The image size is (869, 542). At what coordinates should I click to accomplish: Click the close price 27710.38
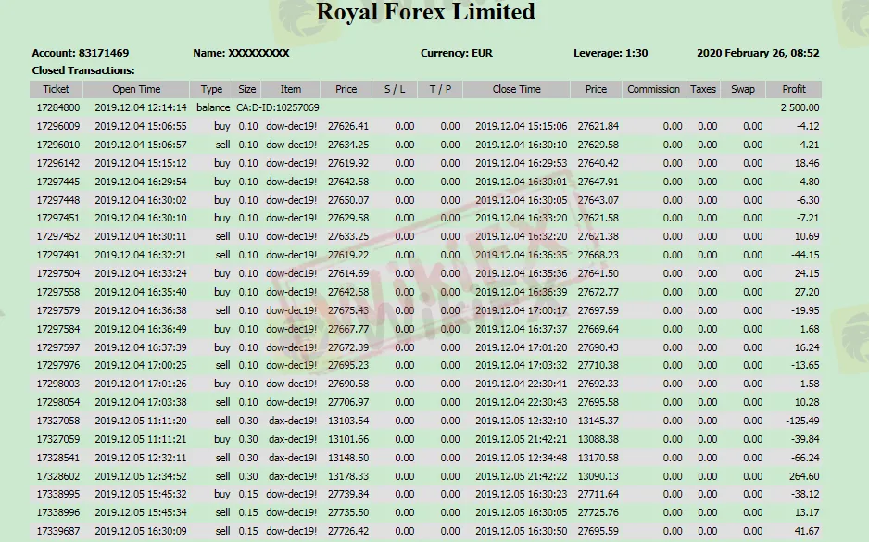point(598,365)
